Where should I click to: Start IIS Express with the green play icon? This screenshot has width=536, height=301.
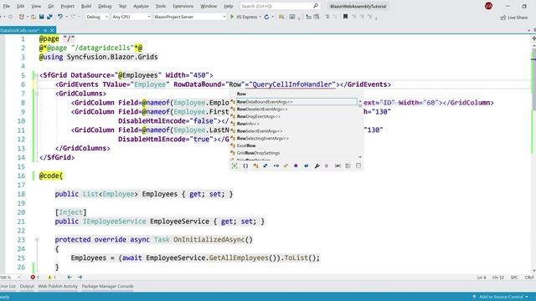232,17
